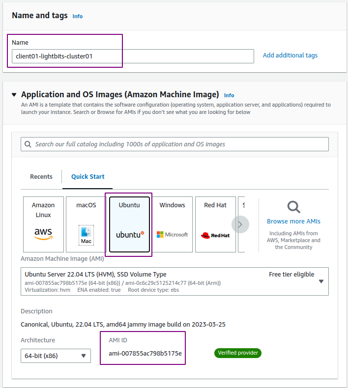Switch to the Recents tab
Image resolution: width=348 pixels, height=388 pixels.
(x=41, y=177)
